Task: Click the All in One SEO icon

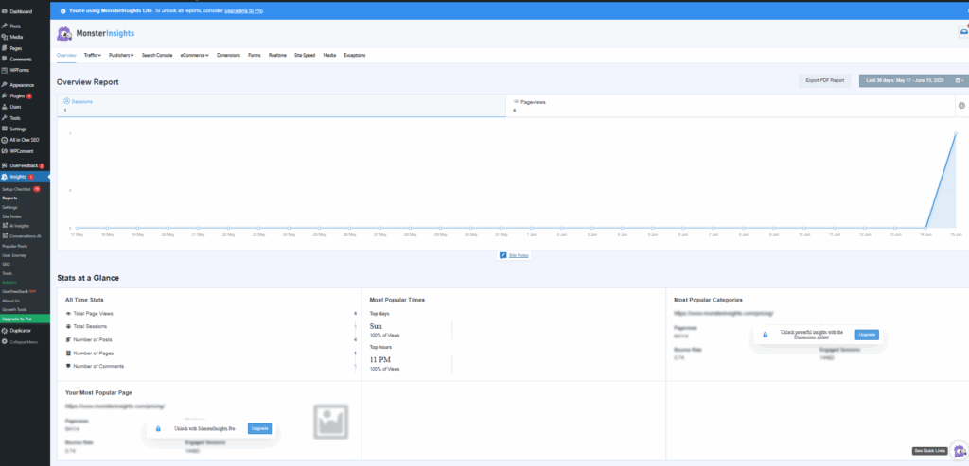Action: click(x=5, y=140)
